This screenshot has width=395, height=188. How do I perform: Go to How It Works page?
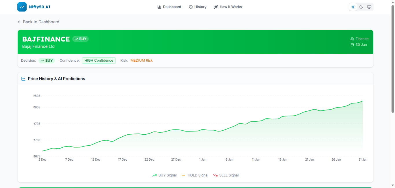point(228,7)
